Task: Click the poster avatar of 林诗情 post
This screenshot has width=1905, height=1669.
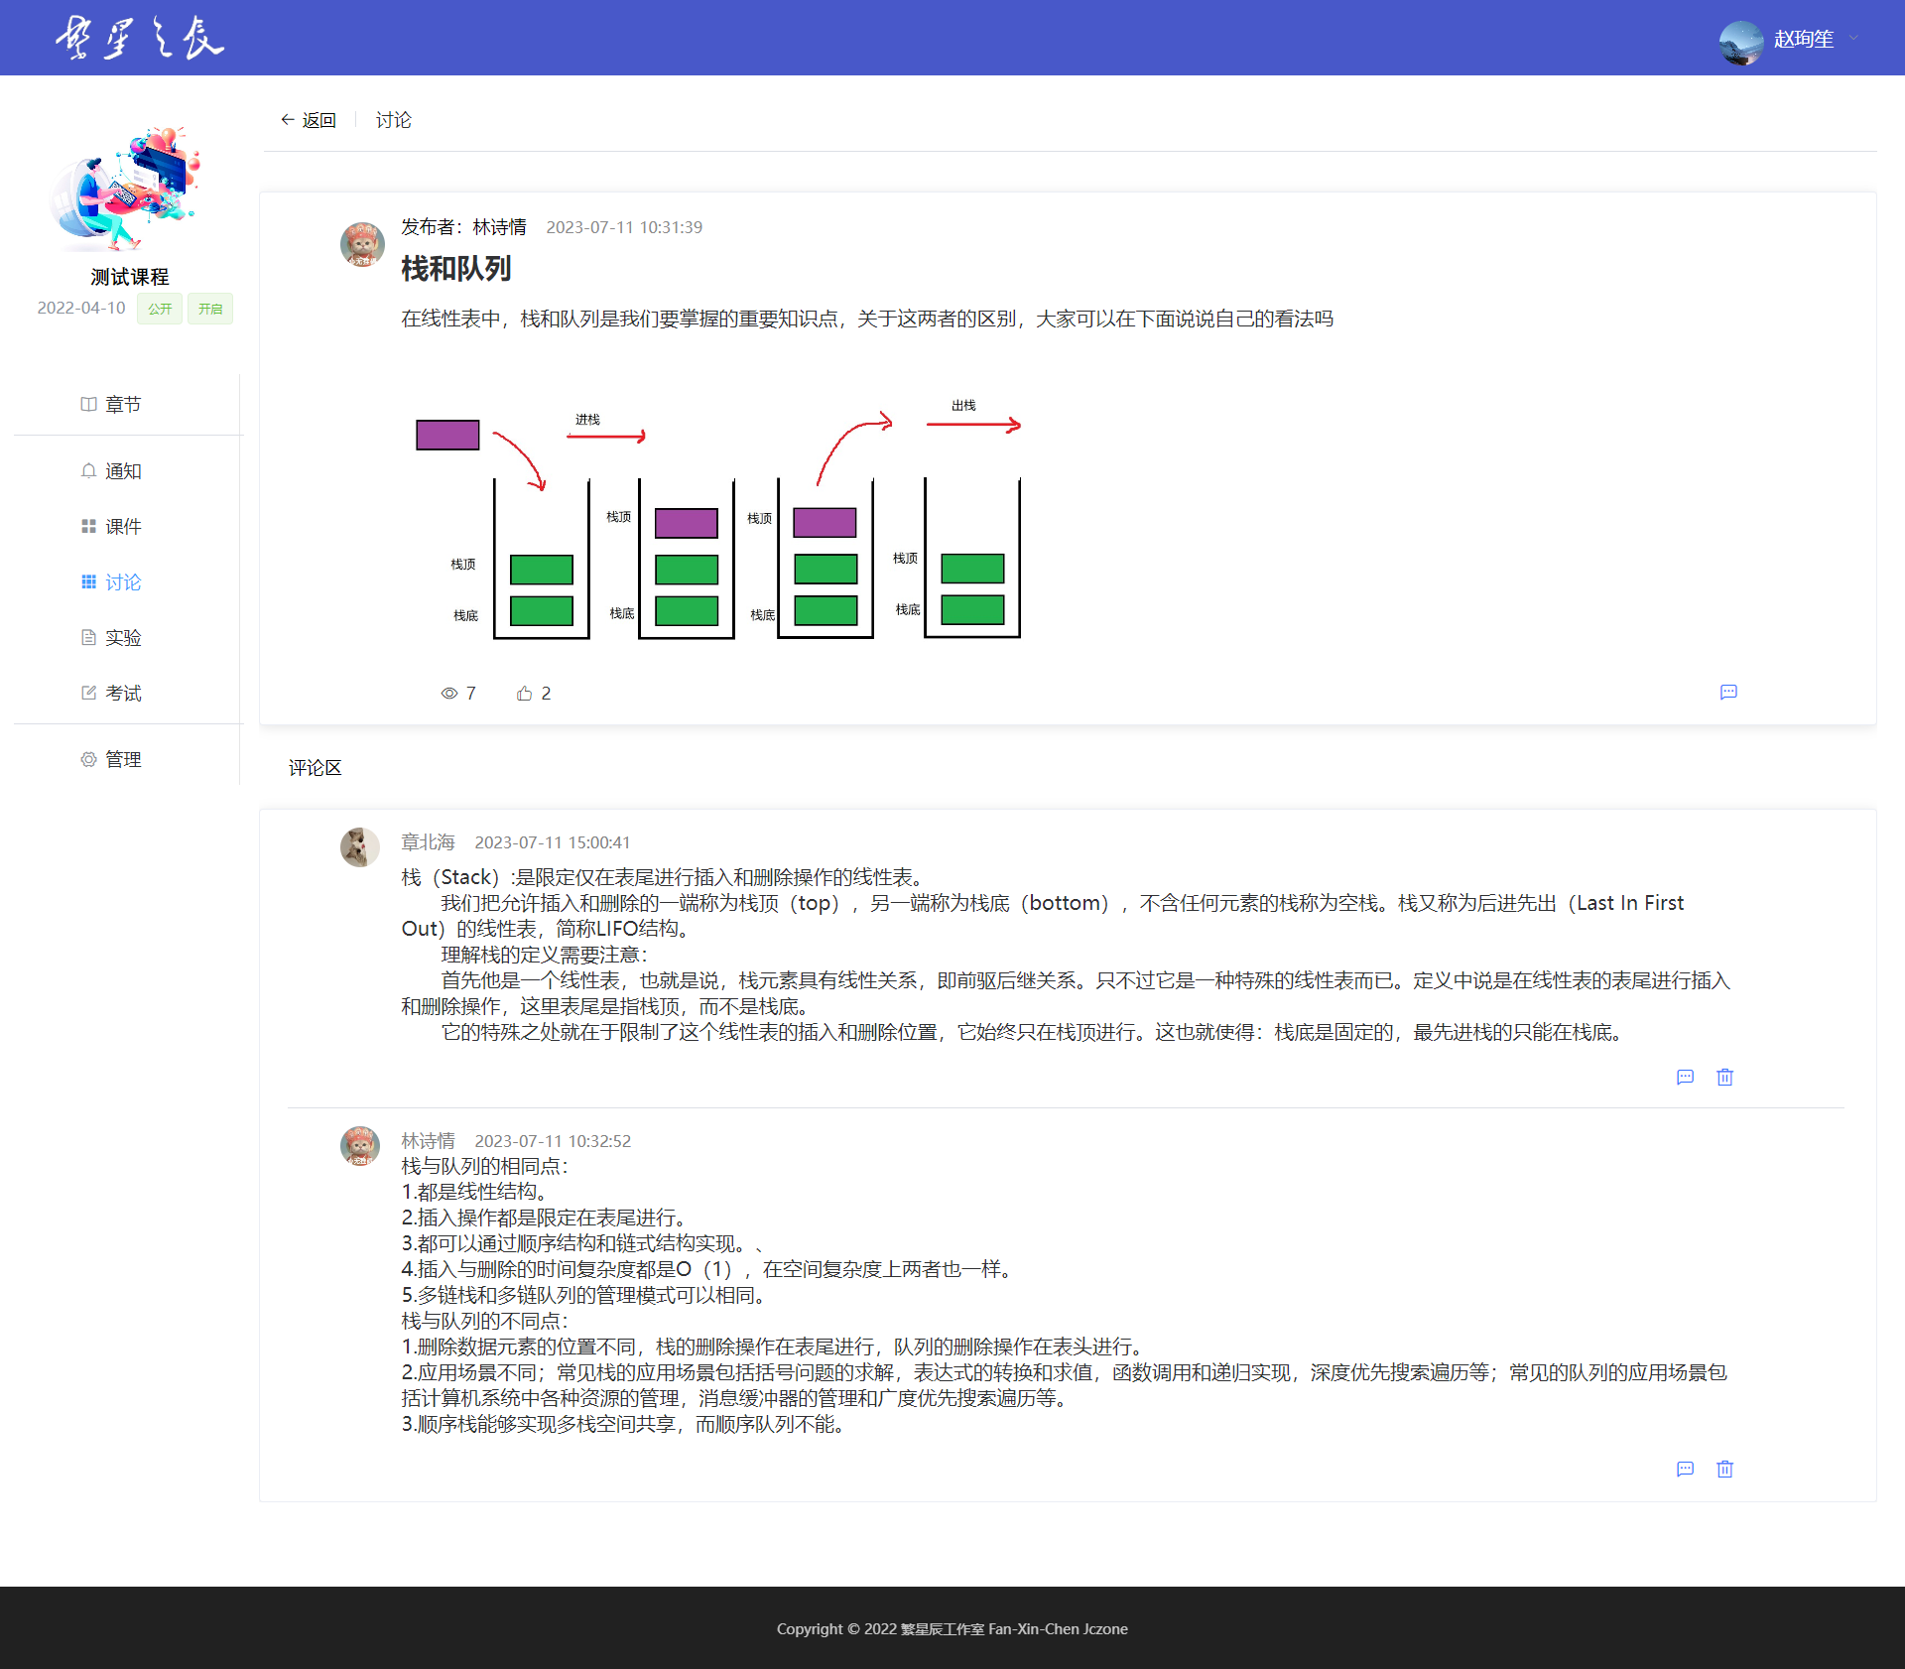Action: click(x=362, y=244)
